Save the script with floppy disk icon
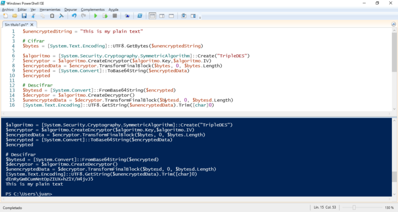Image resolution: width=398 pixels, height=212 pixels. click(x=24, y=16)
